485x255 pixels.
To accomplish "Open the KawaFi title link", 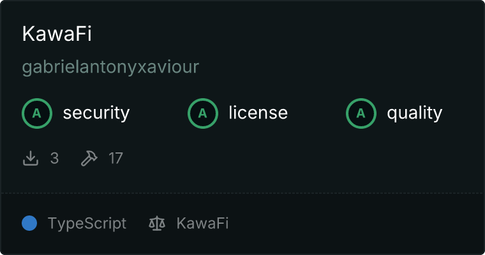I will 57,34.
